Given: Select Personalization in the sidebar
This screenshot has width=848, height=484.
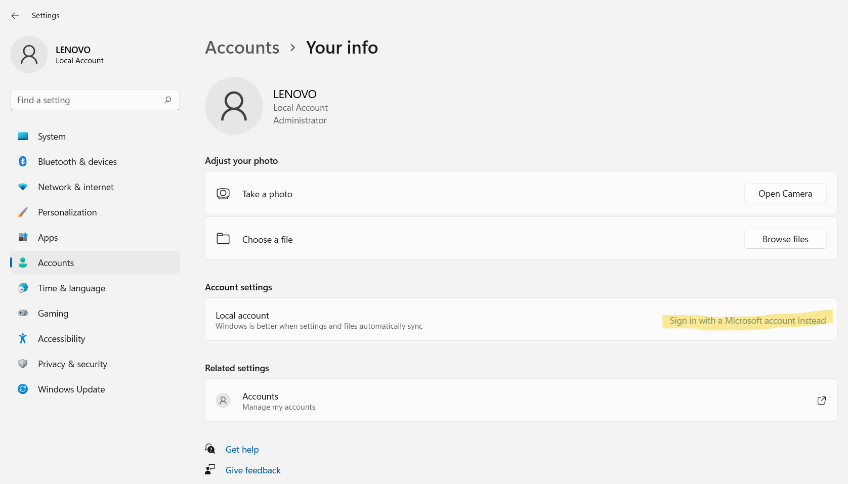Looking at the screenshot, I should [67, 212].
